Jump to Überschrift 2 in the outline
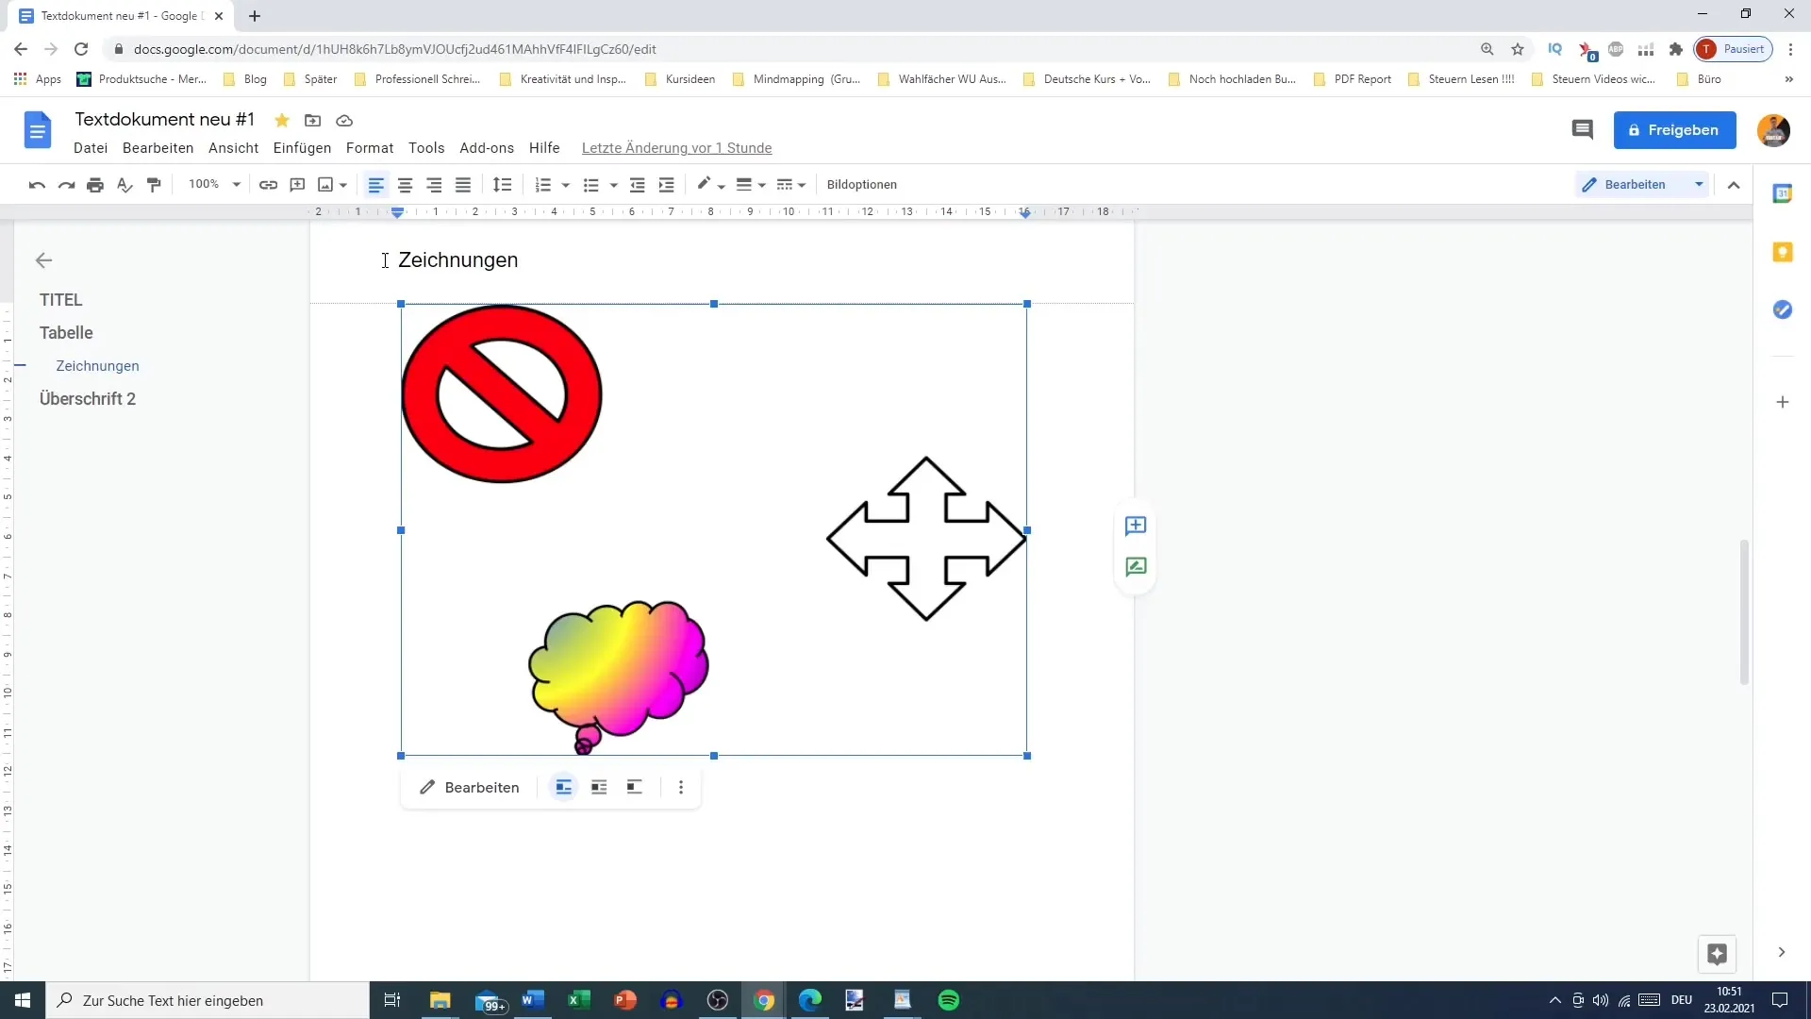Image resolution: width=1811 pixels, height=1019 pixels. [88, 399]
